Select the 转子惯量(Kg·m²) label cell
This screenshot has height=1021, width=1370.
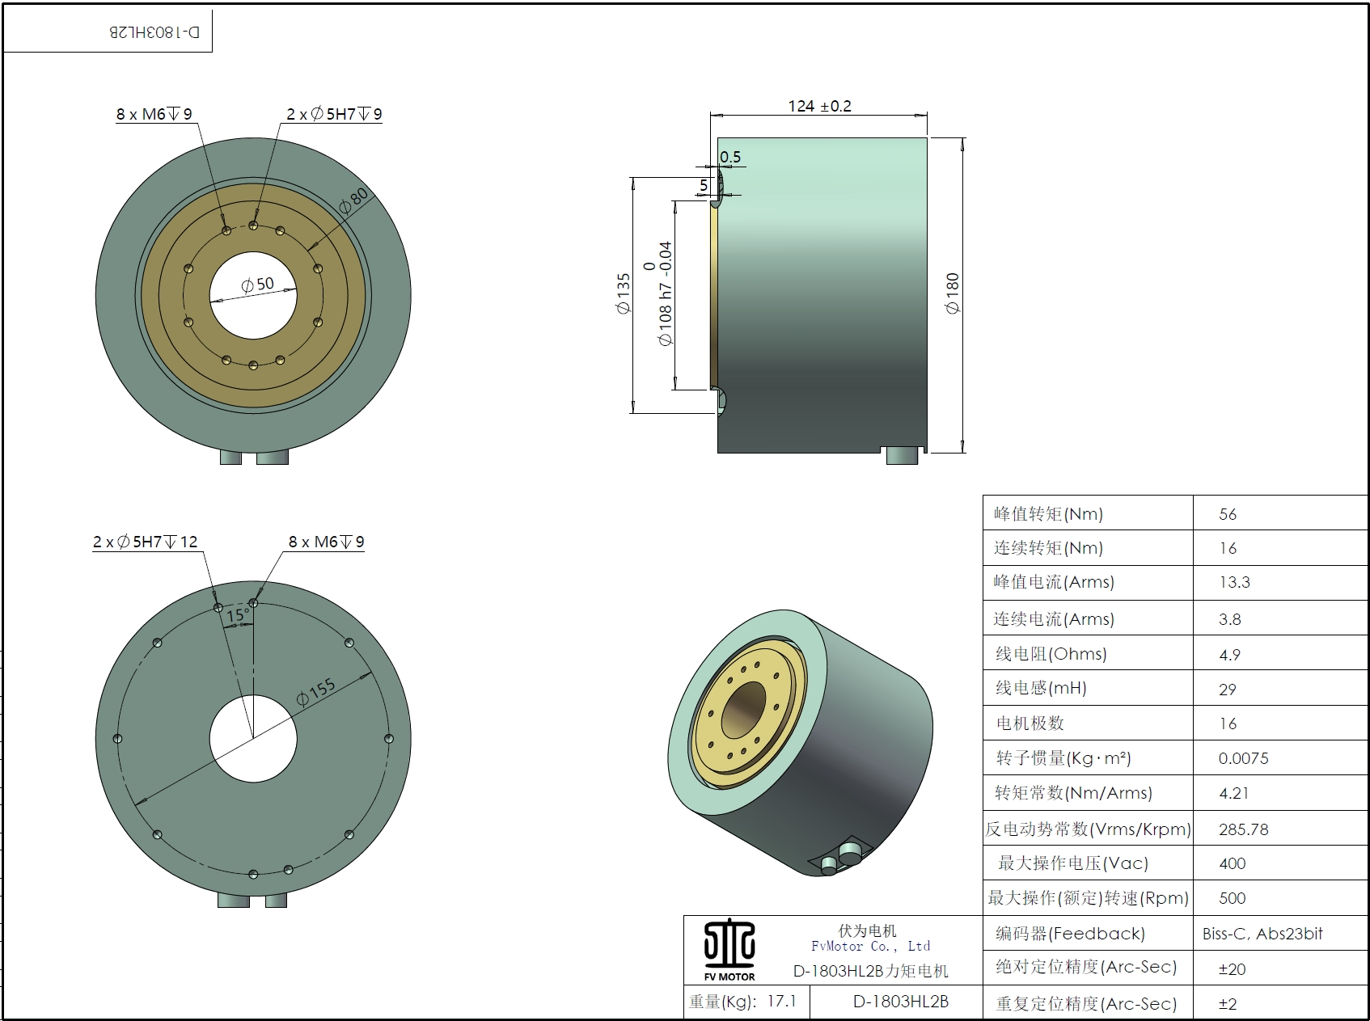click(x=1088, y=758)
